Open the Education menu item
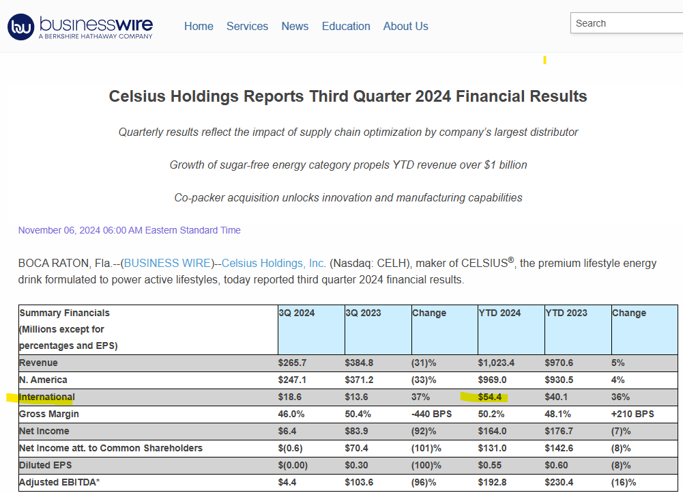This screenshot has width=683, height=493. pos(346,26)
